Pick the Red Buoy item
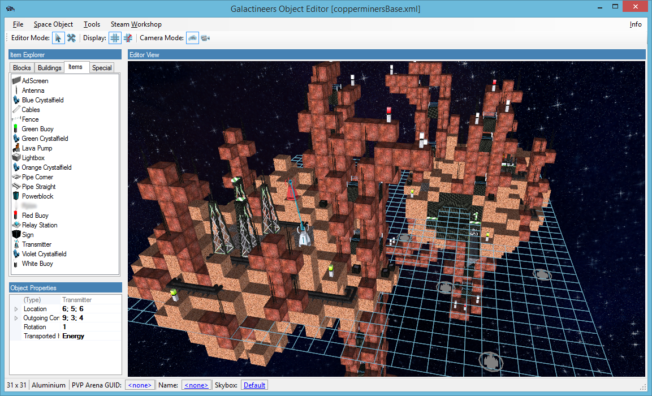 click(x=35, y=216)
